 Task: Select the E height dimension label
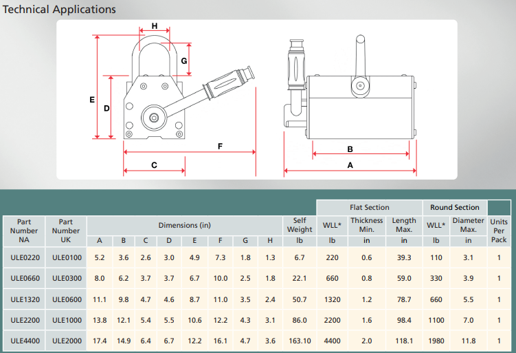coord(92,100)
